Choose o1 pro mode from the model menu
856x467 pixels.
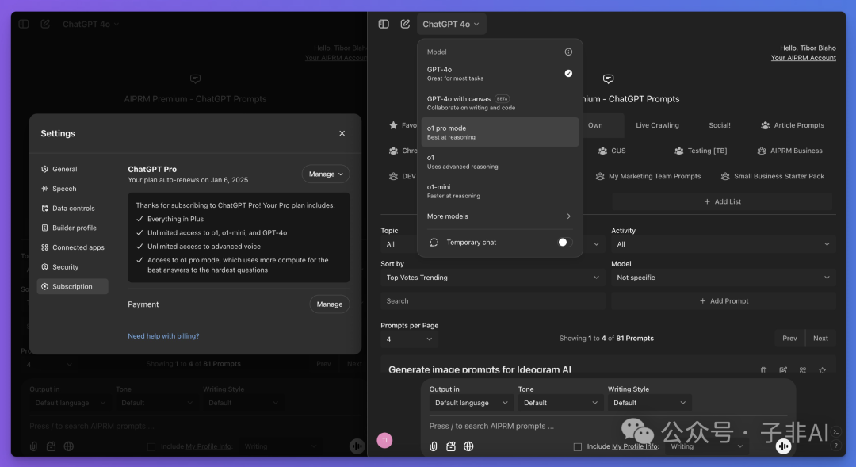[x=499, y=132]
